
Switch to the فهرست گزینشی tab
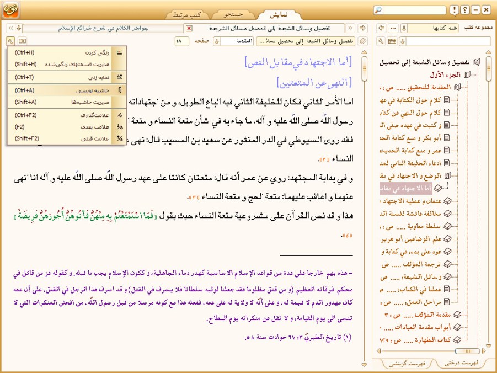coord(407,363)
